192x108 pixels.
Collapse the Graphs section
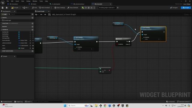(1, 18)
